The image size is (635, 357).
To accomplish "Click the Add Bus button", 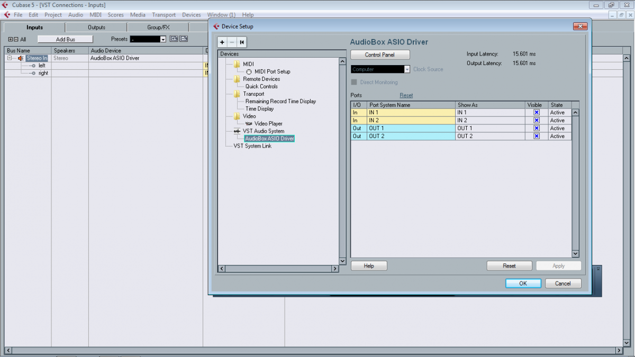I will tap(65, 39).
